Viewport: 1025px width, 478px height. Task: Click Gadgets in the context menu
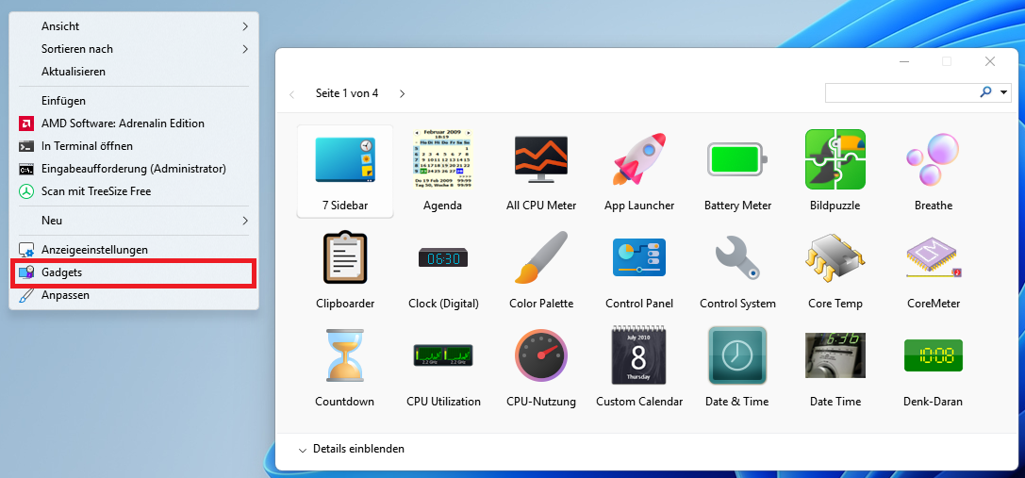tap(134, 272)
